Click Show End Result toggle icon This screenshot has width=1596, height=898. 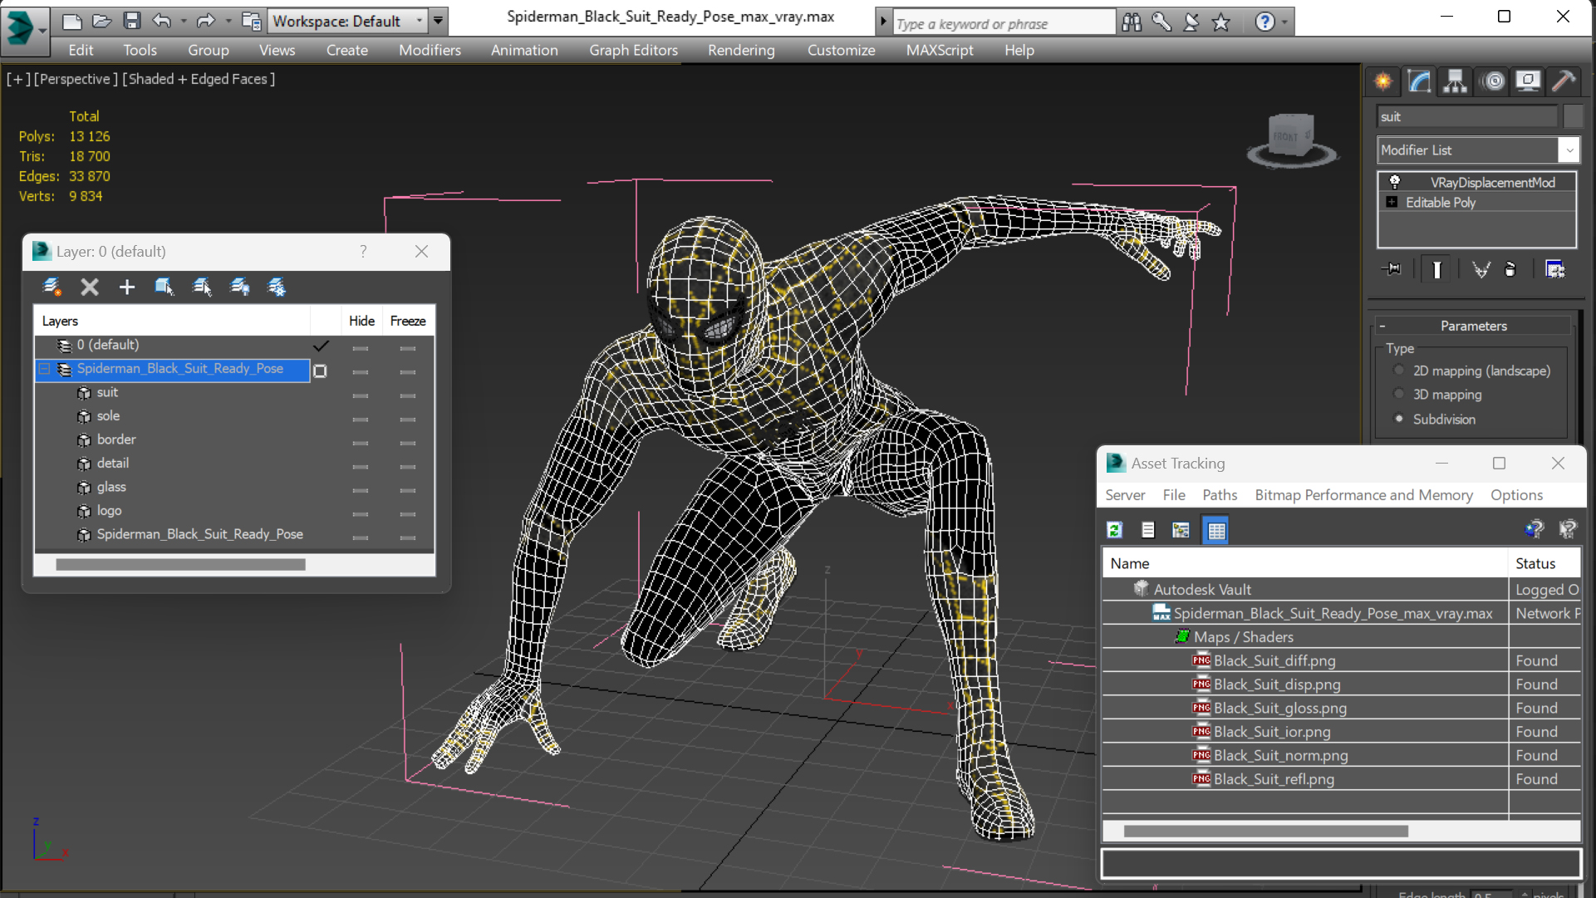click(x=1436, y=269)
